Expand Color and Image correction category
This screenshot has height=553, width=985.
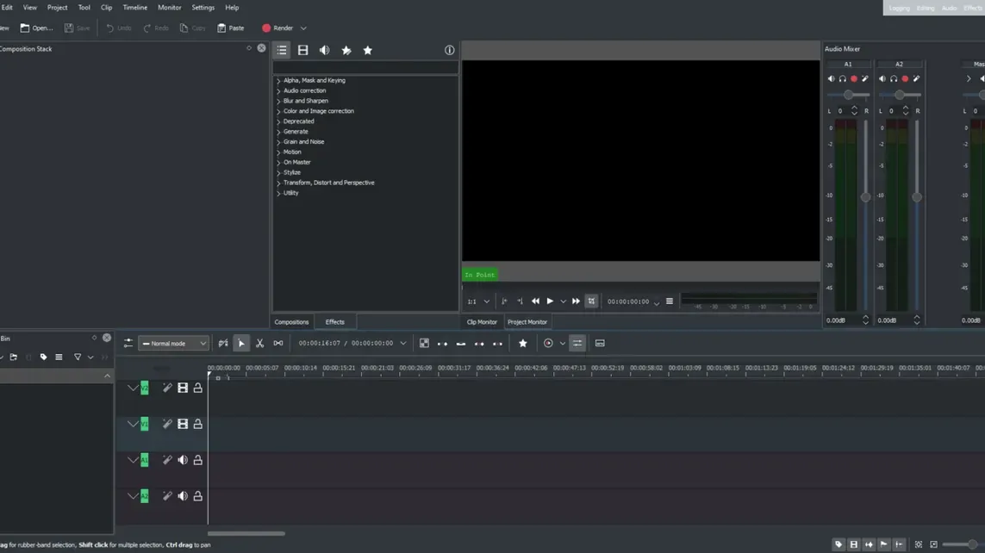[278, 111]
